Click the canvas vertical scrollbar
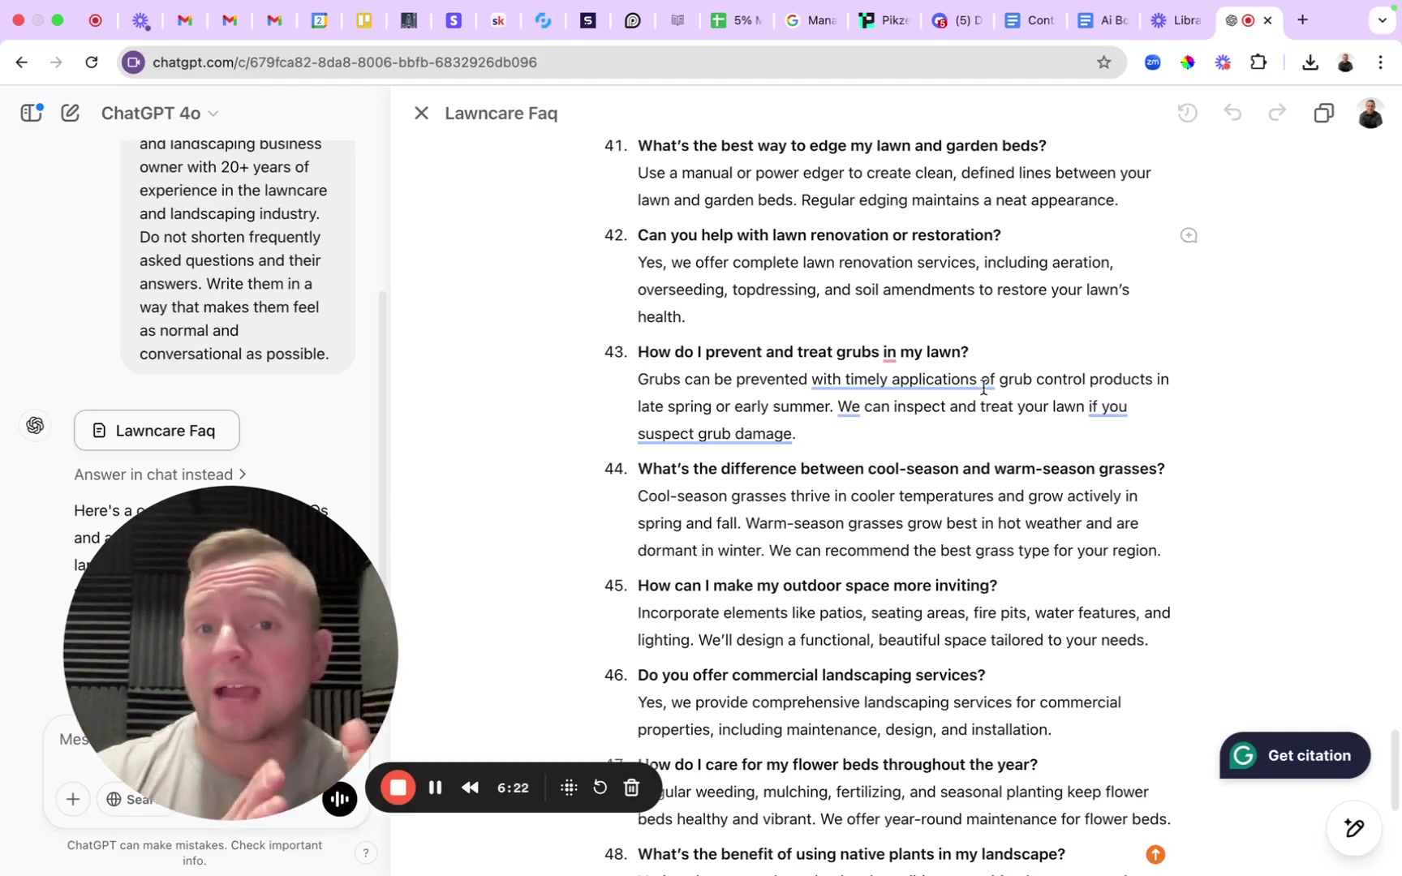1402x876 pixels. click(x=1395, y=770)
